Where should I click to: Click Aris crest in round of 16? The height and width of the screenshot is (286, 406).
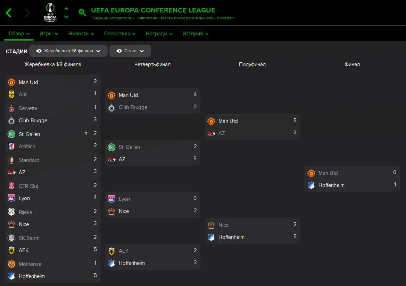click(x=11, y=95)
